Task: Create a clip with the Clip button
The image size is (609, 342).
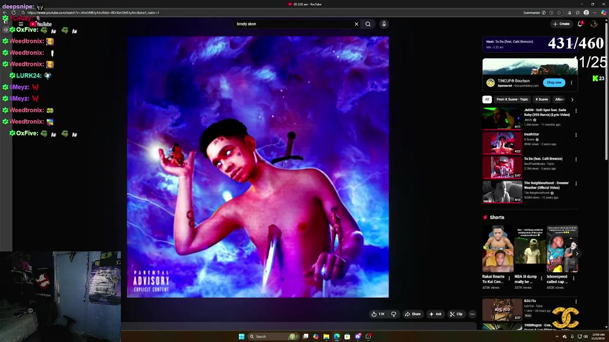Action: tap(456, 314)
